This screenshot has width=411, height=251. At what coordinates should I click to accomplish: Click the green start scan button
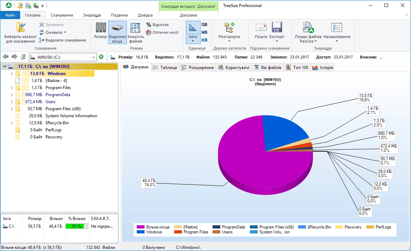pyautogui.click(x=101, y=57)
